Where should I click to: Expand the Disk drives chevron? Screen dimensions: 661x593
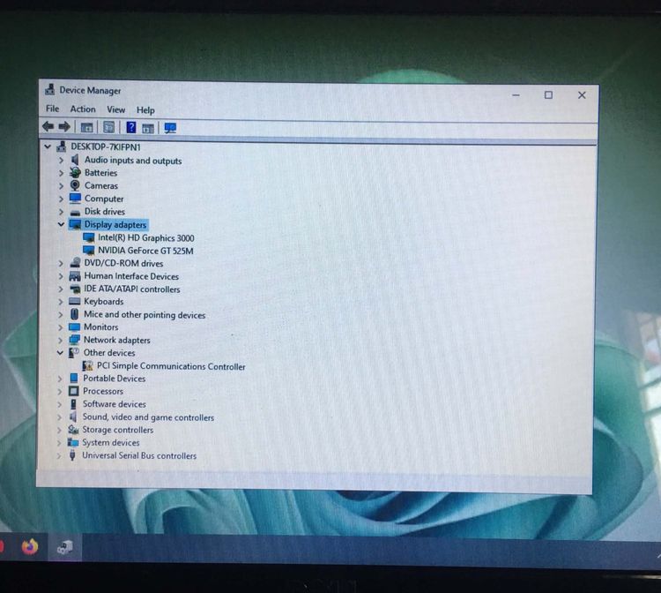(x=61, y=212)
